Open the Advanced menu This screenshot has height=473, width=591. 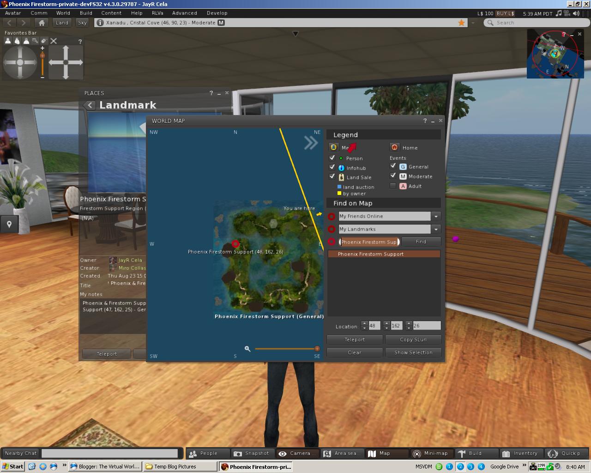click(185, 13)
